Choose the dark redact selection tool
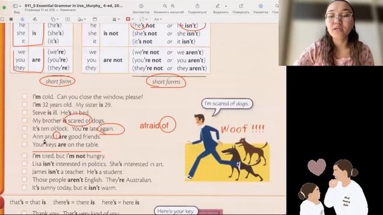 point(11,19)
